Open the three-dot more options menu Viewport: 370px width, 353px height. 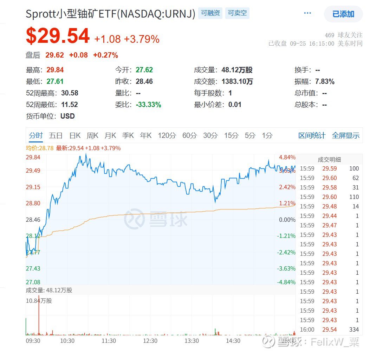pos(307,13)
